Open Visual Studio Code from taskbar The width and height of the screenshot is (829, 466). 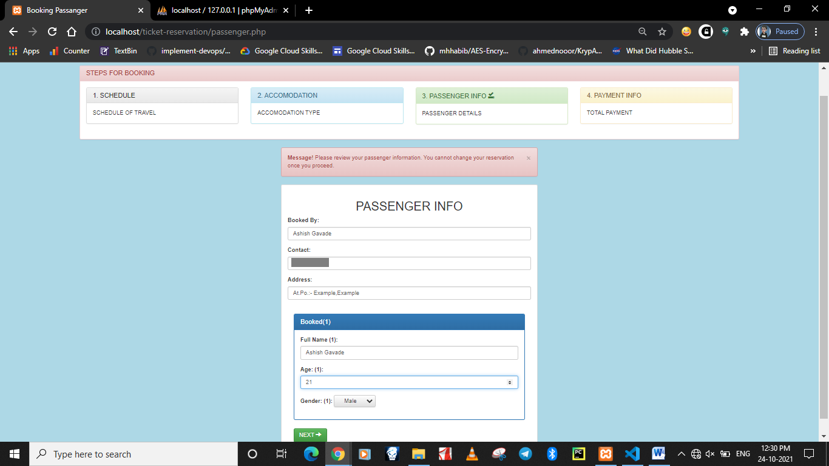[632, 454]
